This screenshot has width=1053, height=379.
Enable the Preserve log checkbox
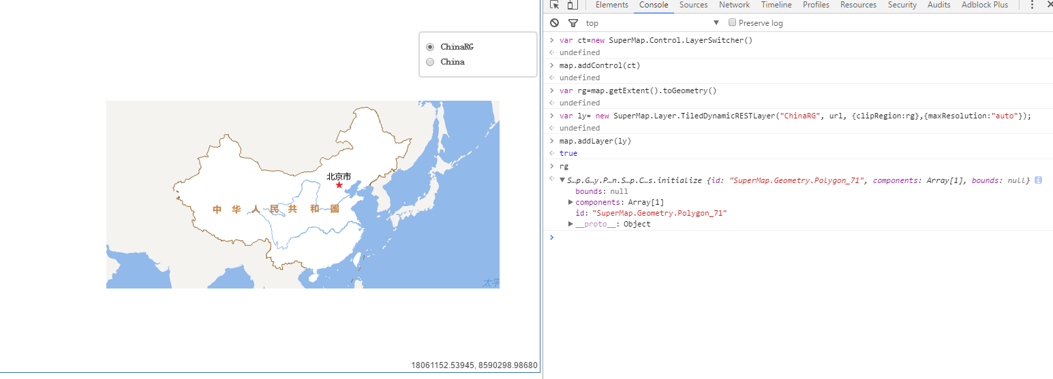(x=733, y=22)
